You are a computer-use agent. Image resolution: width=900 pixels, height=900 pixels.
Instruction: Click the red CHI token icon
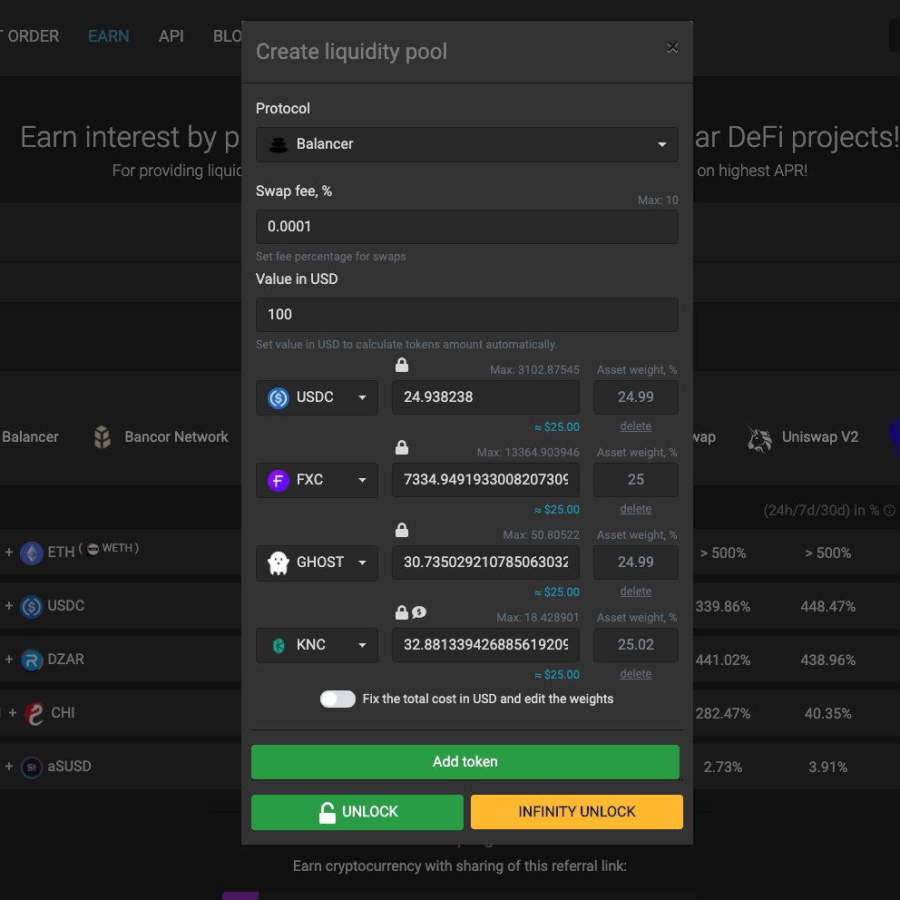(34, 713)
